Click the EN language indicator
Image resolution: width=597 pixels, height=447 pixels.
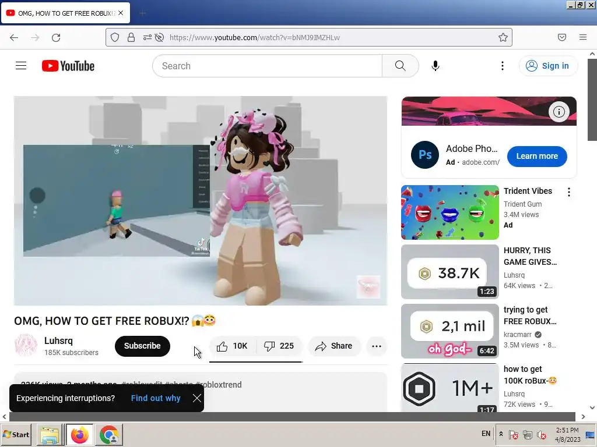(x=486, y=434)
